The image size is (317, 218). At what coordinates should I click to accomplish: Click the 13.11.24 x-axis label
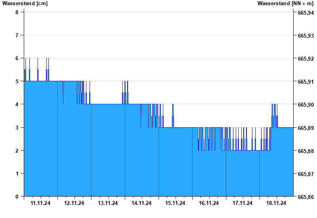click(108, 203)
